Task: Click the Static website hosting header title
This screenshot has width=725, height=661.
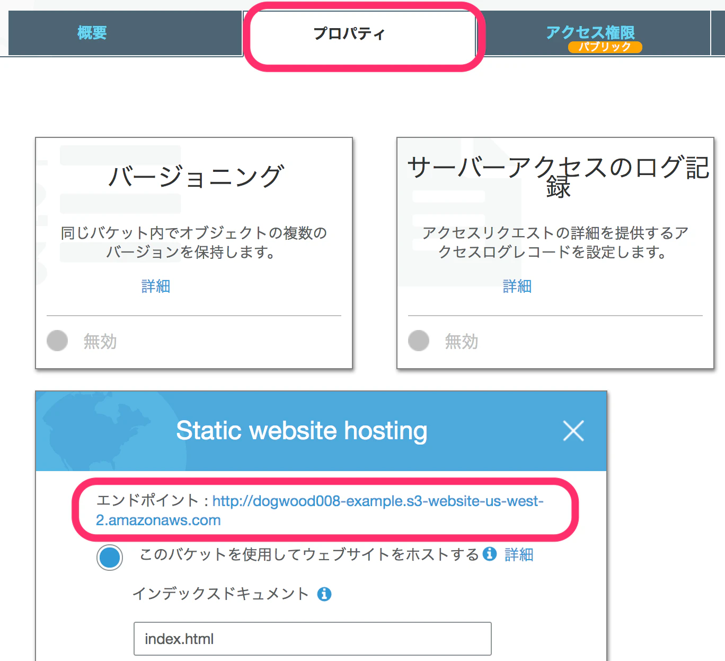Action: [x=302, y=430]
